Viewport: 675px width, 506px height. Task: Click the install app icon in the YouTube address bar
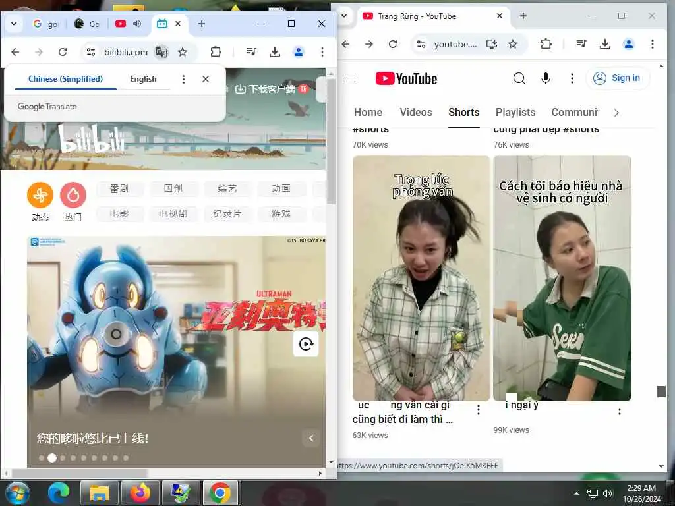[x=491, y=44]
